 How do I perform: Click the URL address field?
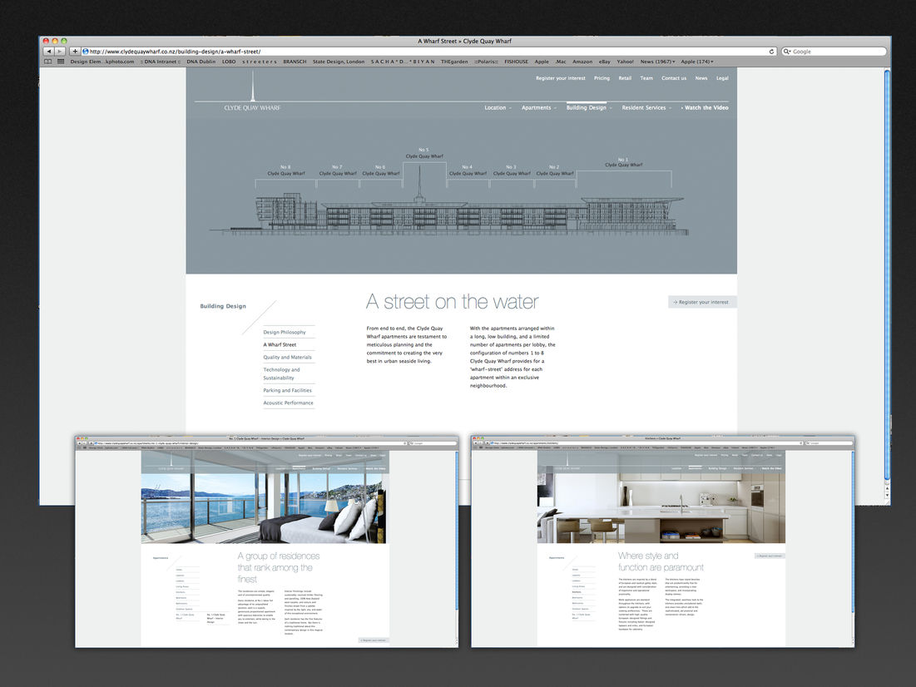pos(416,52)
